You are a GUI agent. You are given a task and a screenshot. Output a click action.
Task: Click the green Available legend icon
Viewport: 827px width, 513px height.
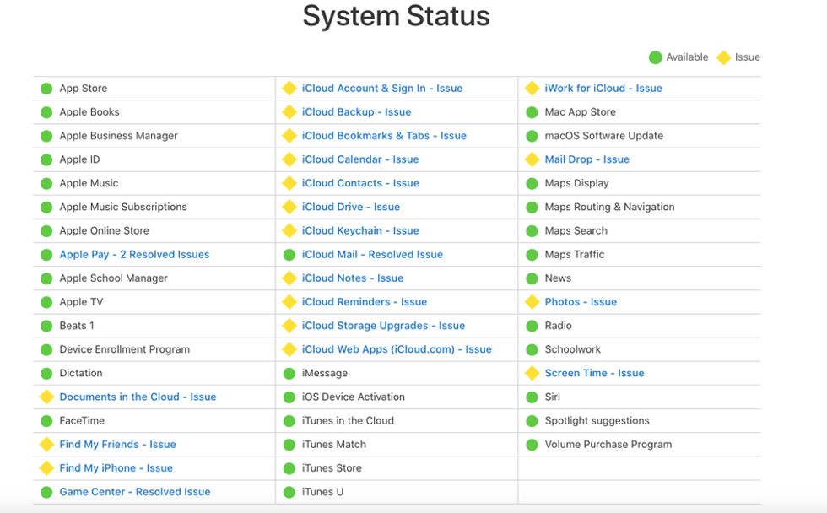tap(655, 57)
